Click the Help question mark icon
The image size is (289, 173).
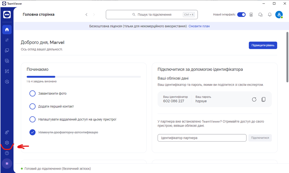click(7, 153)
